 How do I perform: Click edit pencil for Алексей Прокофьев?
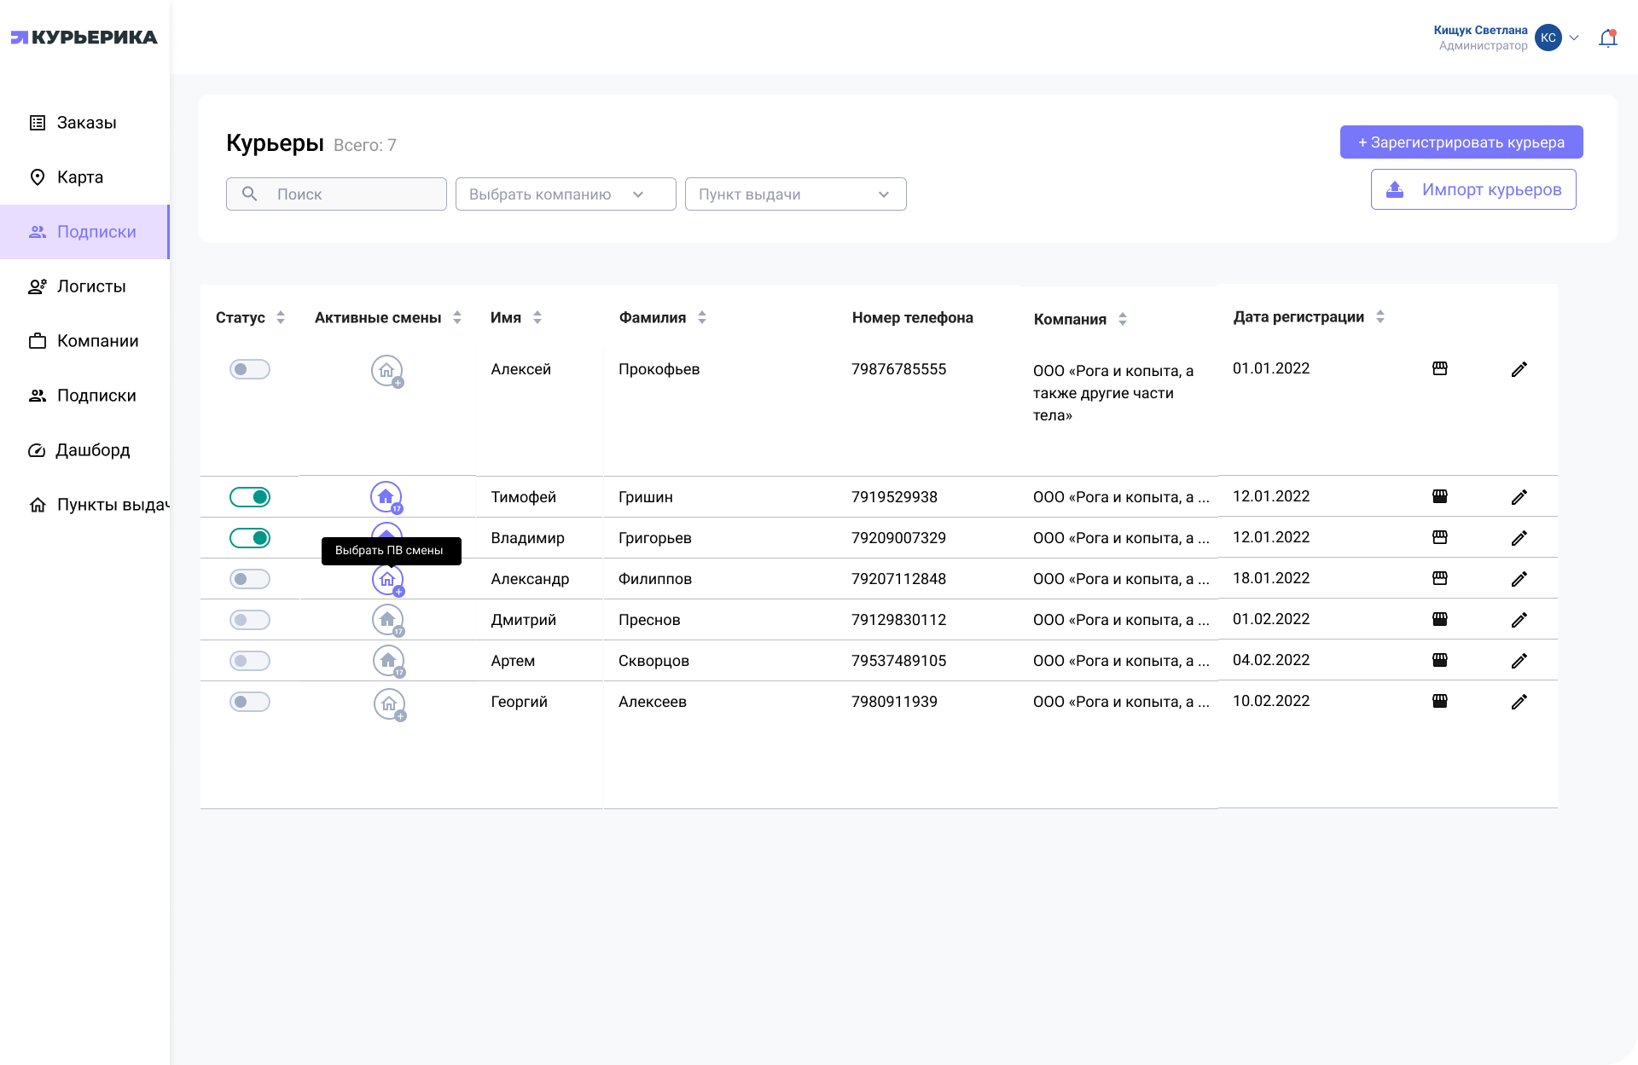tap(1519, 369)
